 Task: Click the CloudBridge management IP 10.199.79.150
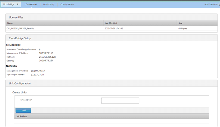(x=46, y=53)
